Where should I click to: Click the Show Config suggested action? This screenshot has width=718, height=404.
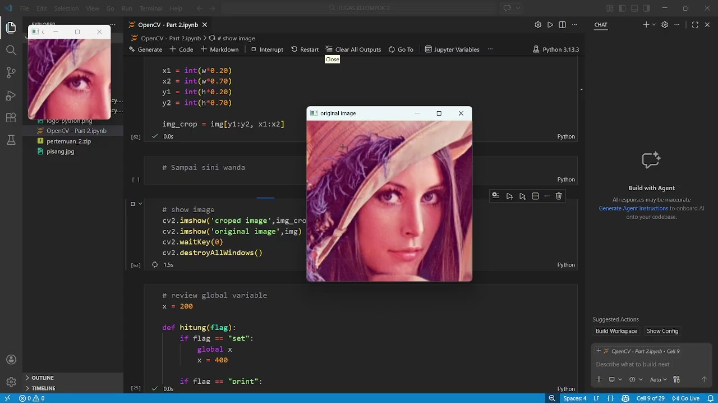tap(662, 331)
